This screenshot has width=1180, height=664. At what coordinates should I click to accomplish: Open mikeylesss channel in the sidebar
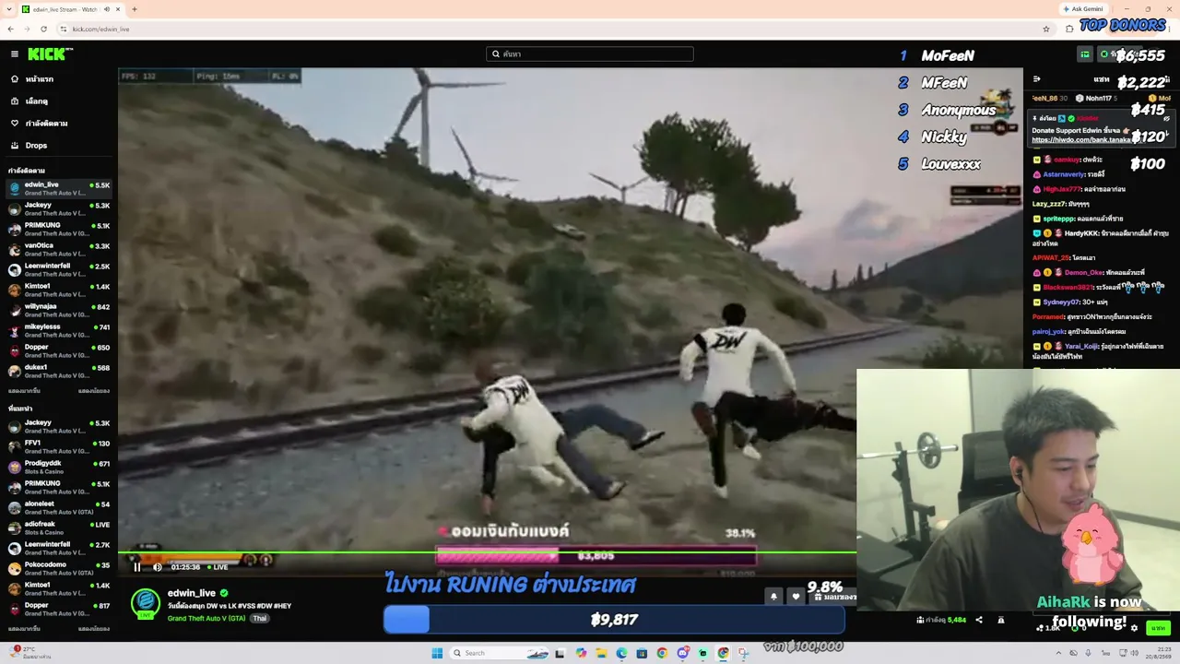[x=59, y=330]
